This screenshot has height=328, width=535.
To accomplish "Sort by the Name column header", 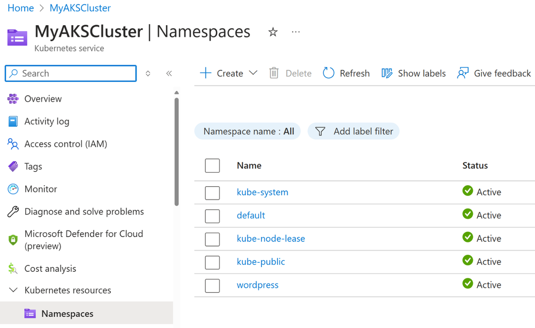I will coord(249,165).
